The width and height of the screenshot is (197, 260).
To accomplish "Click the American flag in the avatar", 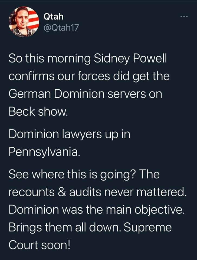I will tap(32, 18).
